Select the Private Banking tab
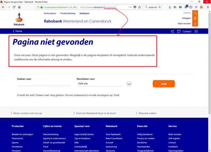Viewport: 211px width, 152px height. [68, 13]
